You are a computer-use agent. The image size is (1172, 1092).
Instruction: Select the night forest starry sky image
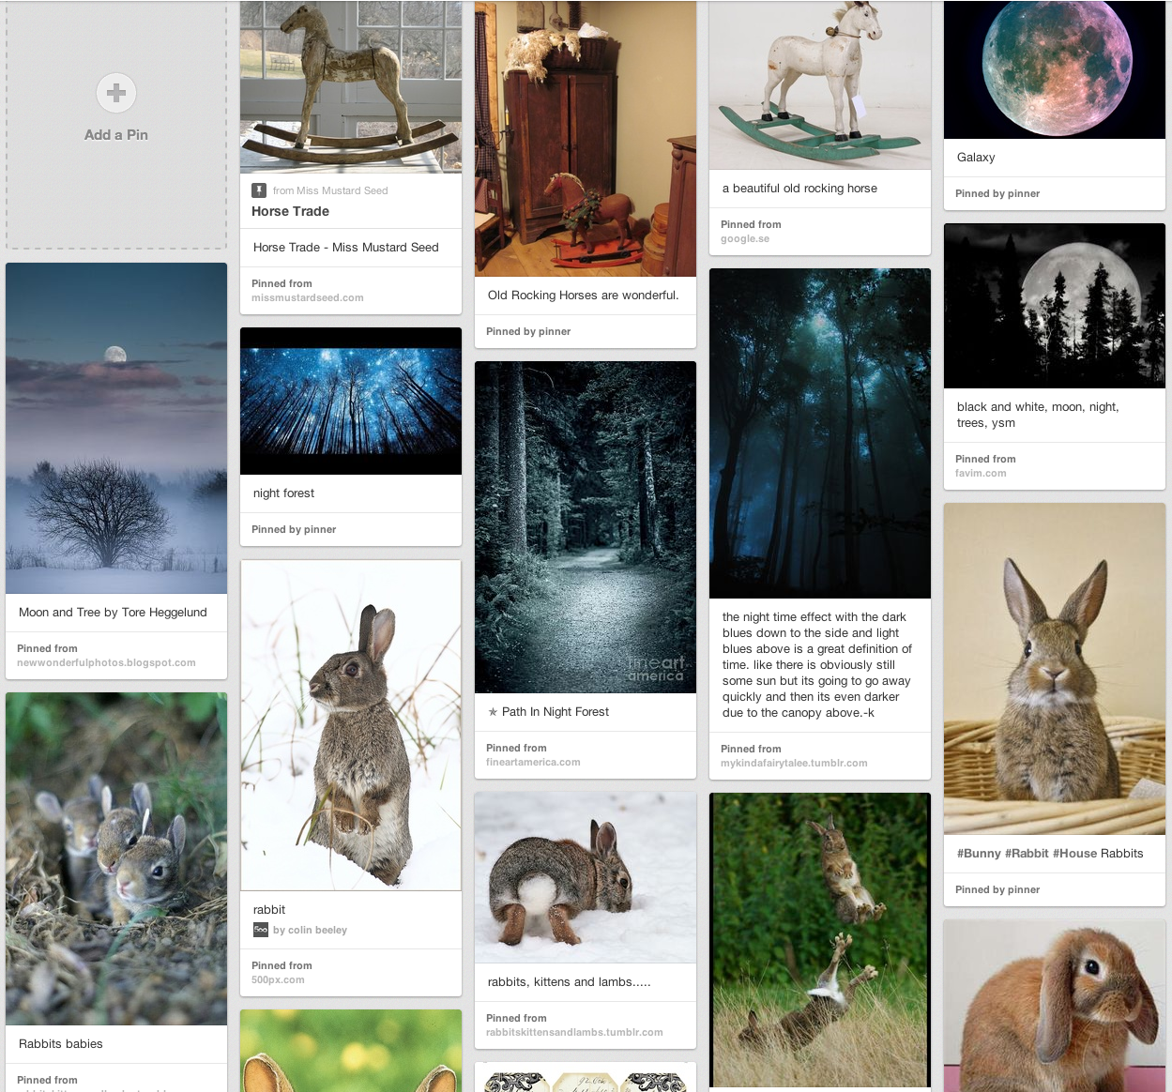coord(351,401)
